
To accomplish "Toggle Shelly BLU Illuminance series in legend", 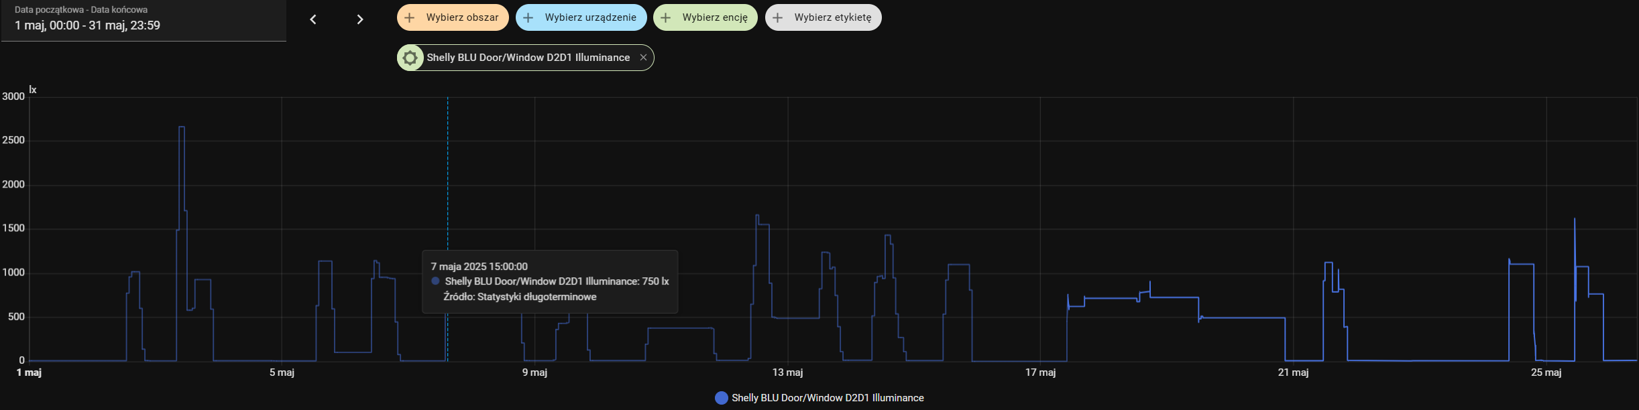I will pos(819,398).
